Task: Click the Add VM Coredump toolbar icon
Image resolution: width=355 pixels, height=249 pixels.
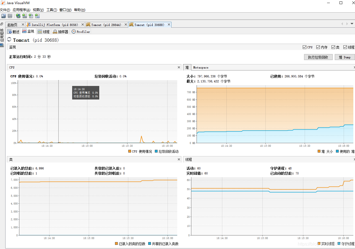Action: coord(31,16)
